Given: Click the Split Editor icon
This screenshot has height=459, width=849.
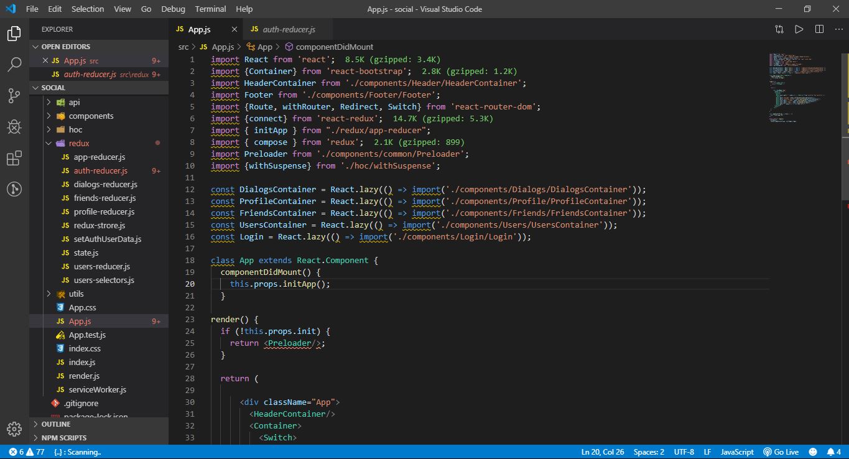Looking at the screenshot, I should 819,29.
